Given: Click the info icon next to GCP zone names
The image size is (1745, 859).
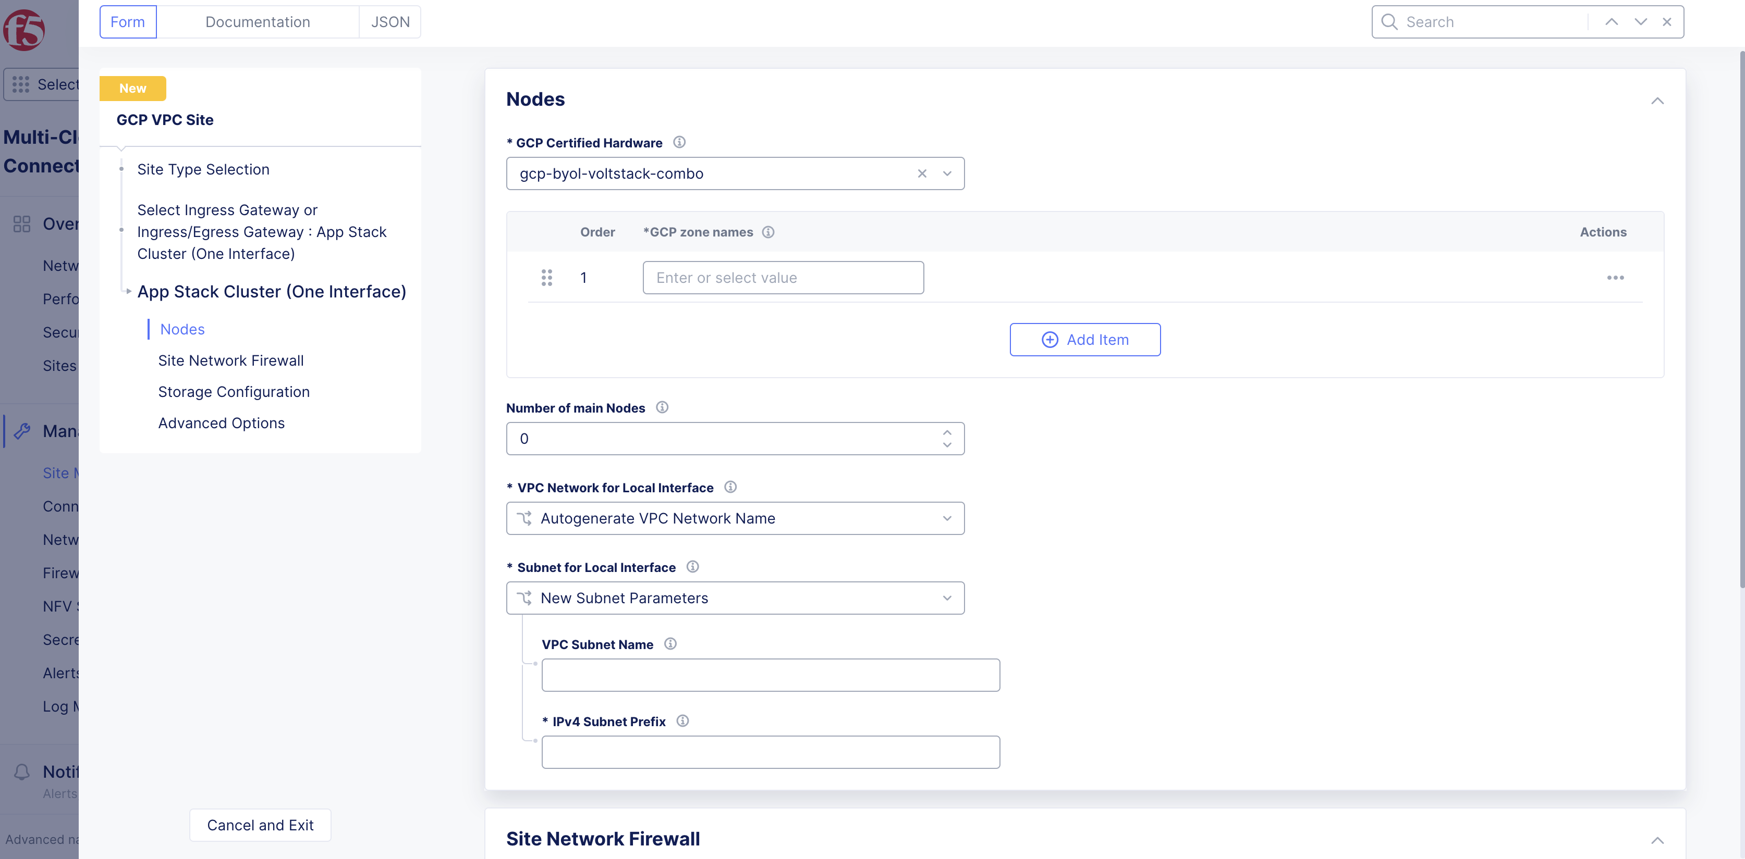Looking at the screenshot, I should [768, 231].
